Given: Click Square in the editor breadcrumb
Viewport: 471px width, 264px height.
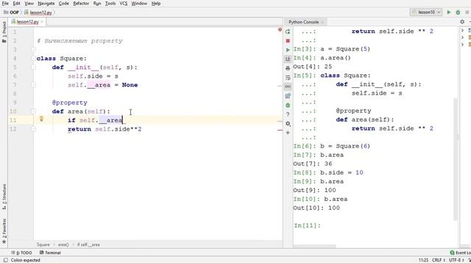Looking at the screenshot, I should pos(43,244).
